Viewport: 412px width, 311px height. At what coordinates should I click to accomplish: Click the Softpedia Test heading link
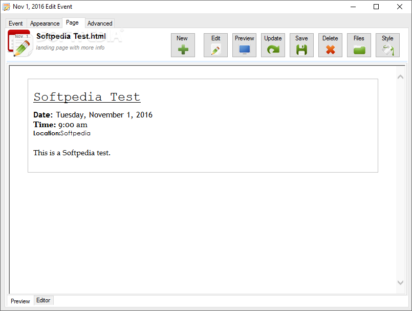[87, 97]
